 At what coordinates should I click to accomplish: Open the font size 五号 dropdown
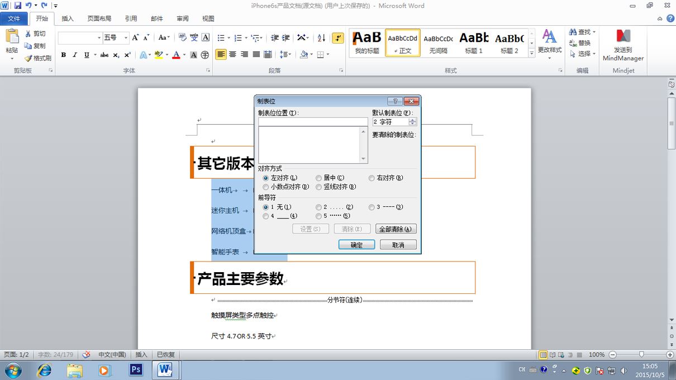(126, 37)
